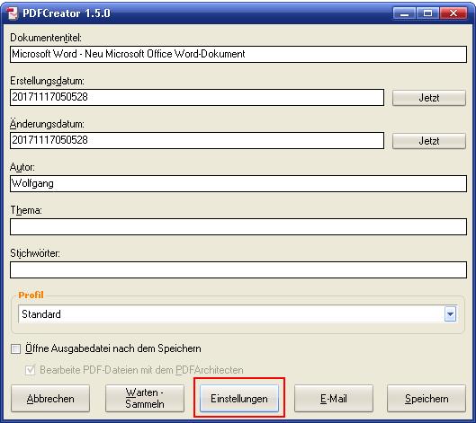Click the PDFCreator logo icon in title bar

tap(13, 13)
